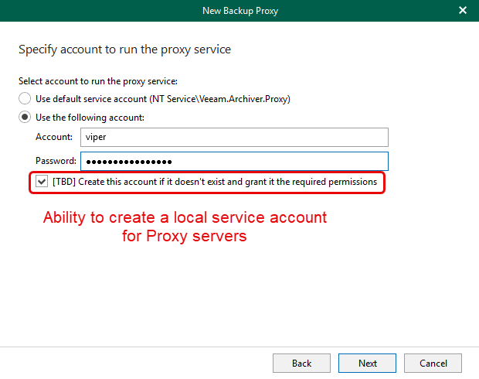Click the "Specify account to run the proxy service" heading
This screenshot has width=479, height=379.
tap(124, 50)
